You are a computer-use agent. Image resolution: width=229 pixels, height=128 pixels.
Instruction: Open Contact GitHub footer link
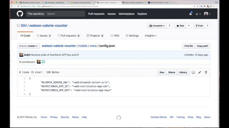(x=159, y=117)
